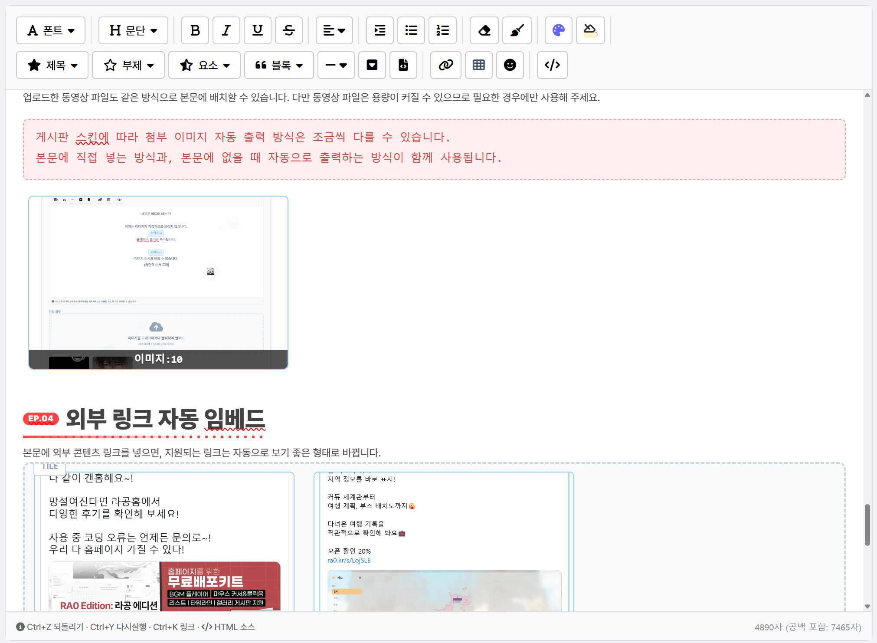The width and height of the screenshot is (877, 643).
Task: Open the 제목 title style dropdown
Action: [52, 65]
